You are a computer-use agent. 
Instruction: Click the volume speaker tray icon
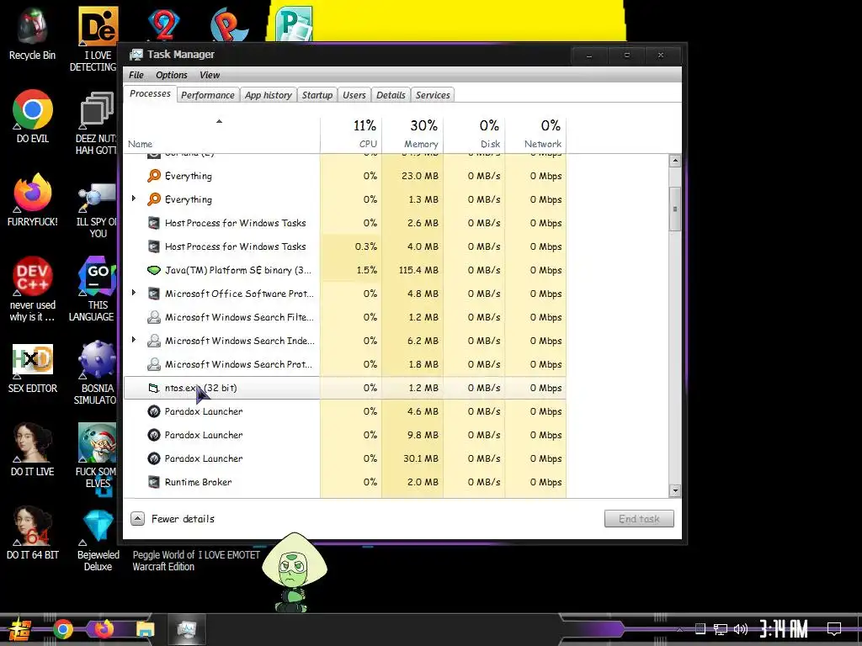point(741,629)
